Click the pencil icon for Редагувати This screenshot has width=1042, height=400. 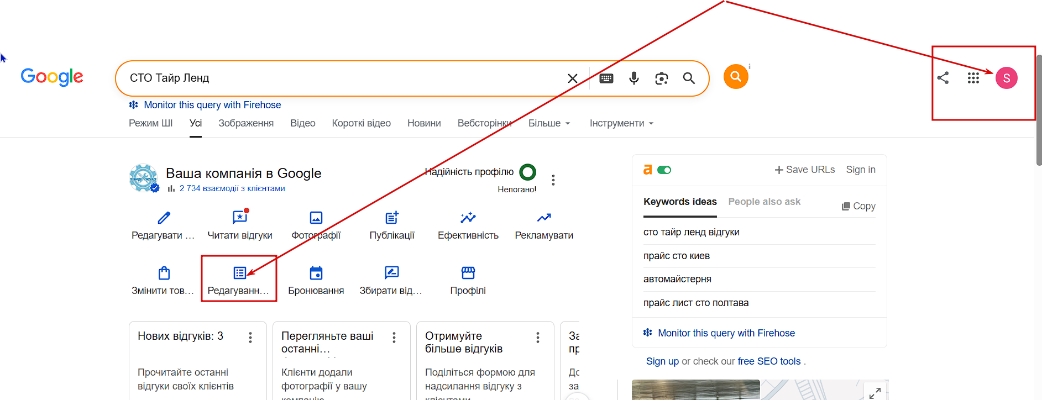164,218
